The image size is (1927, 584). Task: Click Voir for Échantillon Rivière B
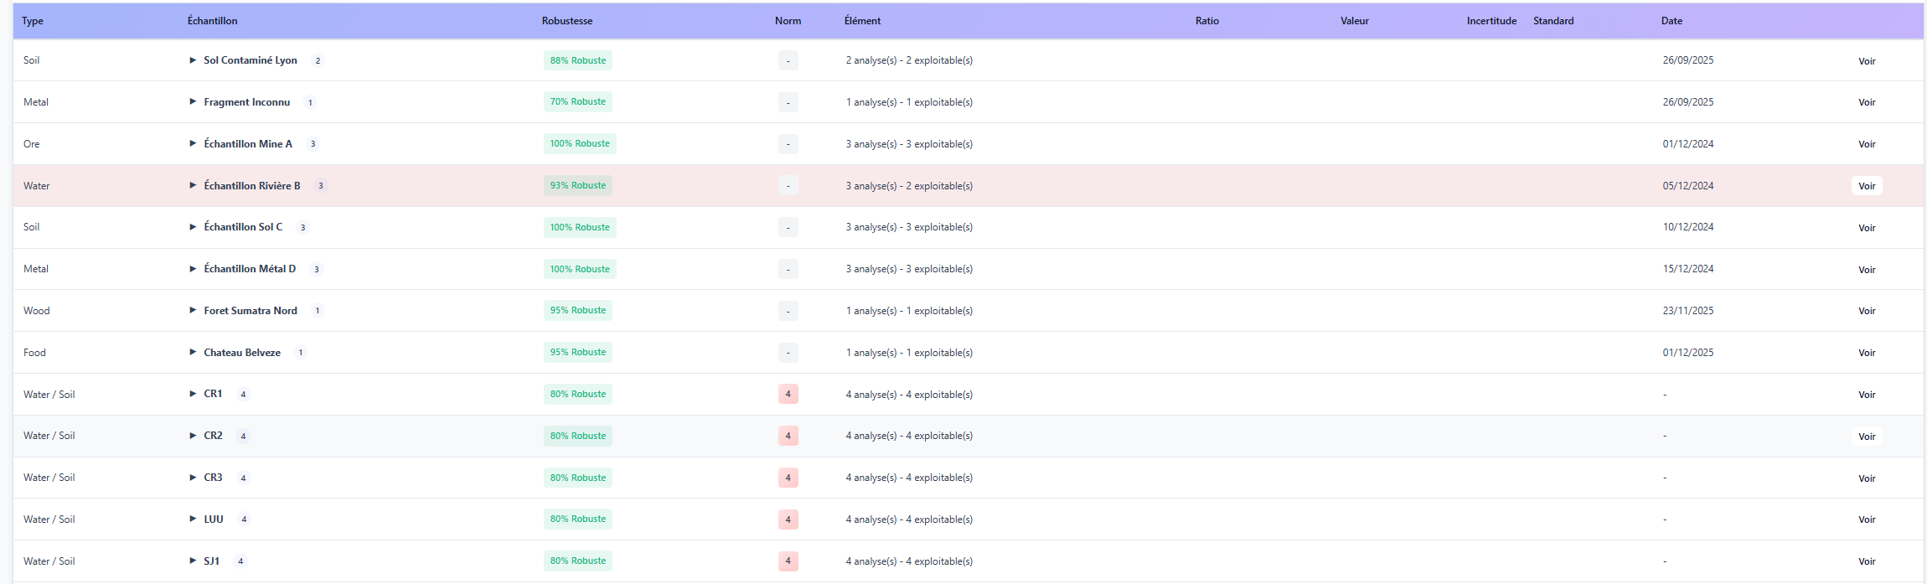click(x=1866, y=186)
